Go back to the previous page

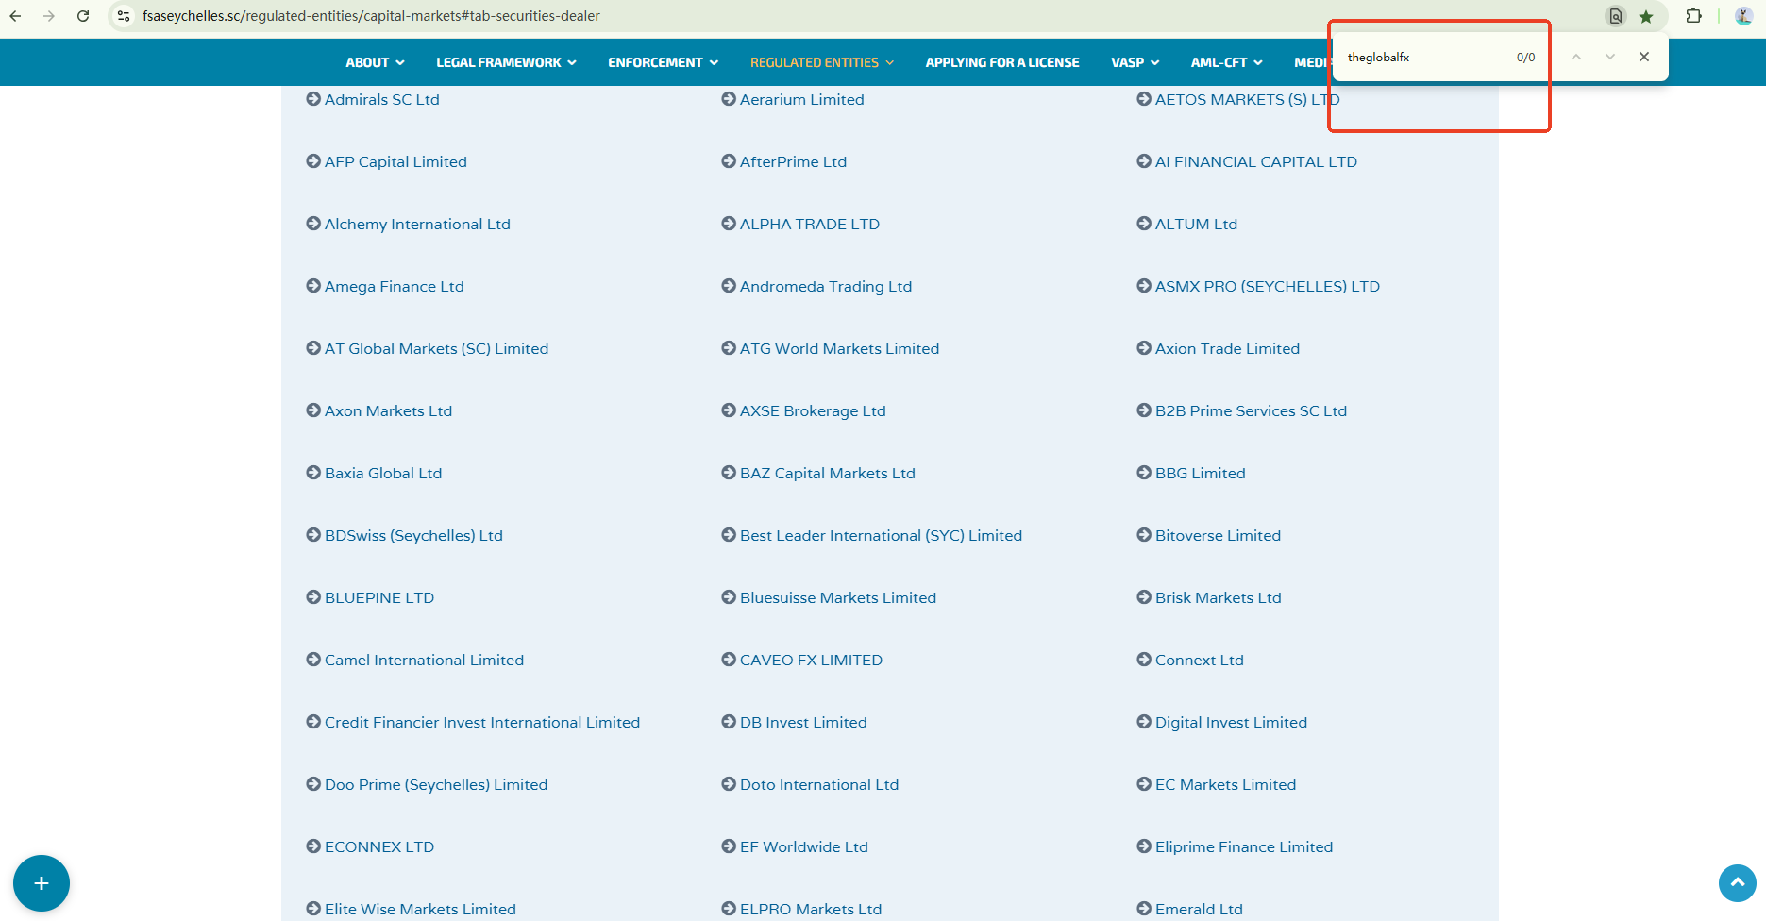point(16,16)
